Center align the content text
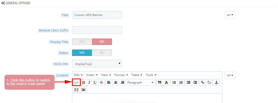 click(116, 82)
